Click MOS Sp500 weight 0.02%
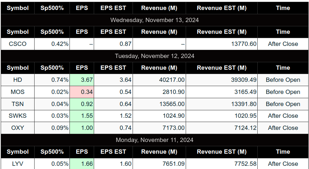This screenshot has height=169, width=309. point(60,92)
